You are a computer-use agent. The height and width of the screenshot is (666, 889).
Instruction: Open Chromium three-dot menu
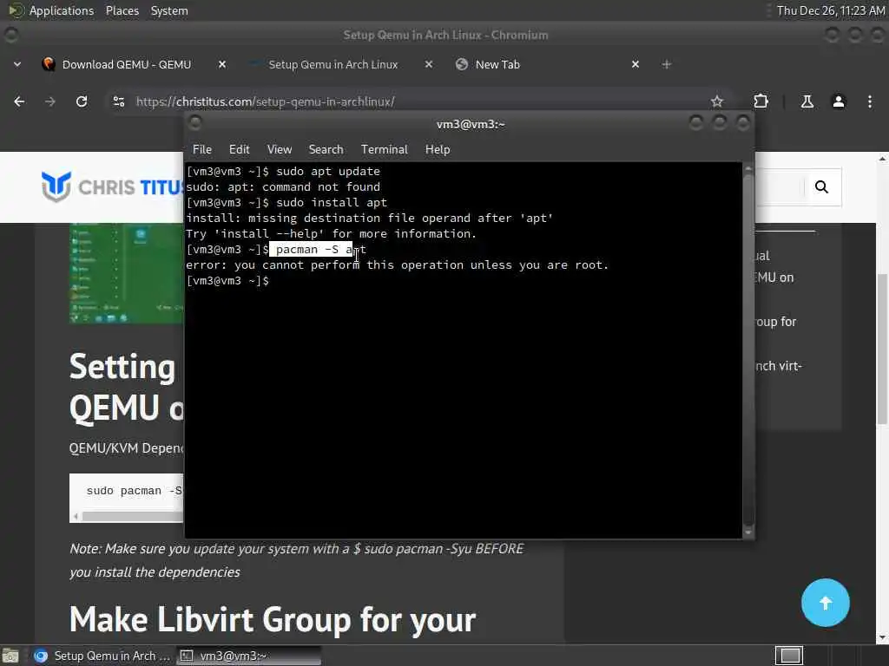pos(870,101)
